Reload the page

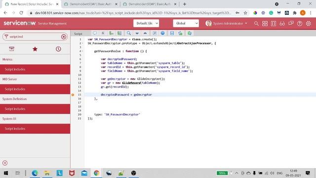click(x=21, y=13)
